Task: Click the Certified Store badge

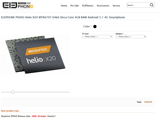Action: (24, 3)
